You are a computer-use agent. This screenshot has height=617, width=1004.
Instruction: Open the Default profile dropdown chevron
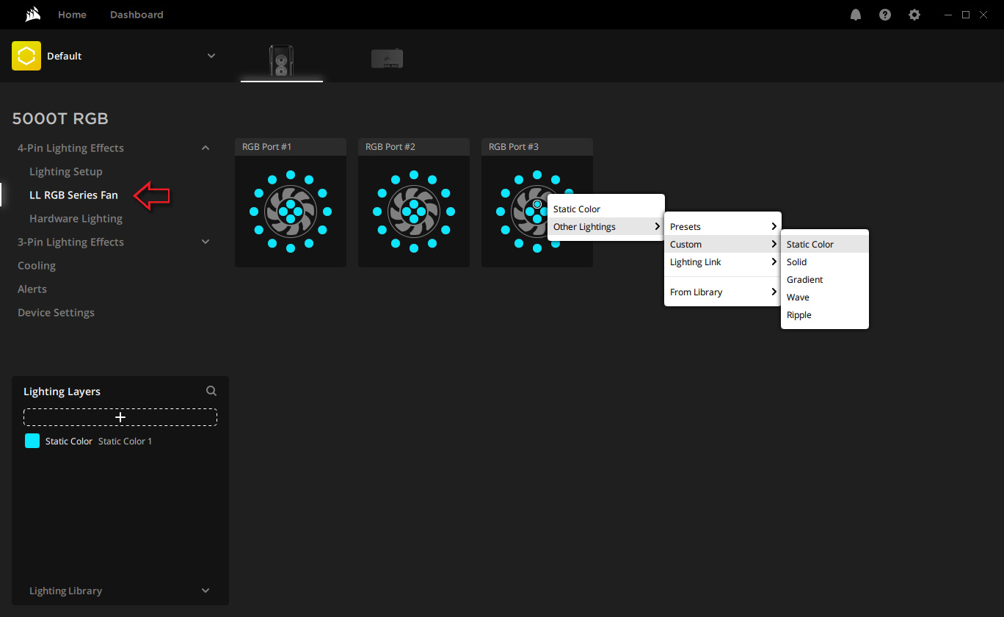pos(211,56)
